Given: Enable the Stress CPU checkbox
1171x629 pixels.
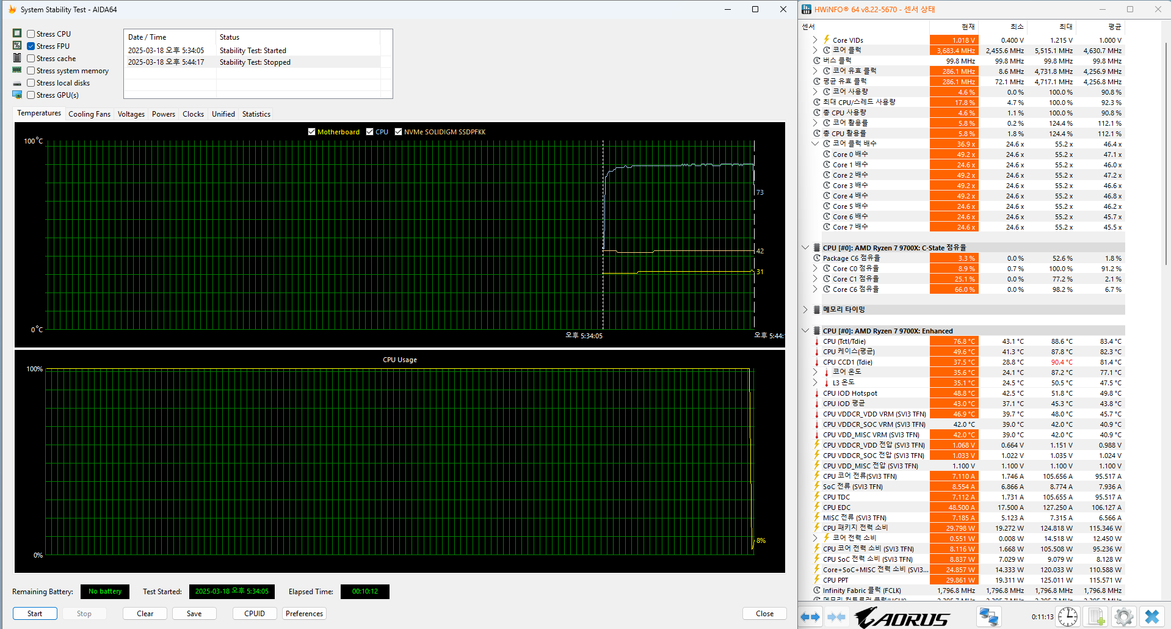Looking at the screenshot, I should tap(31, 34).
